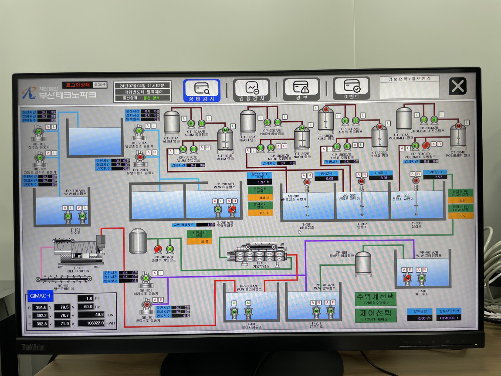Viewport: 501px width, 376px height.
Task: Click the RB-201A blower icon
Action: (139, 132)
